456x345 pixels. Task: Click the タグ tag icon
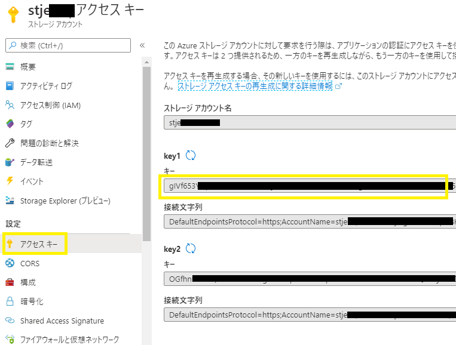[x=10, y=124]
